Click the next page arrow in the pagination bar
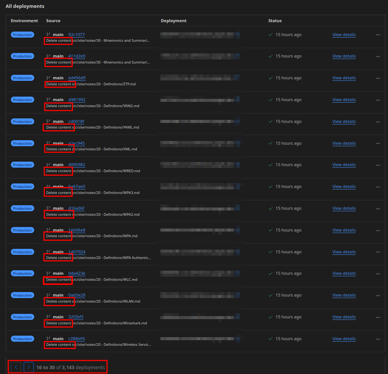This screenshot has width=388, height=374. tap(29, 367)
